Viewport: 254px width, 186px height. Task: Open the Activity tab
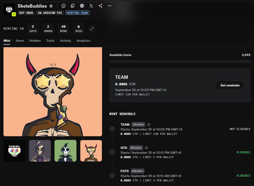click(65, 41)
